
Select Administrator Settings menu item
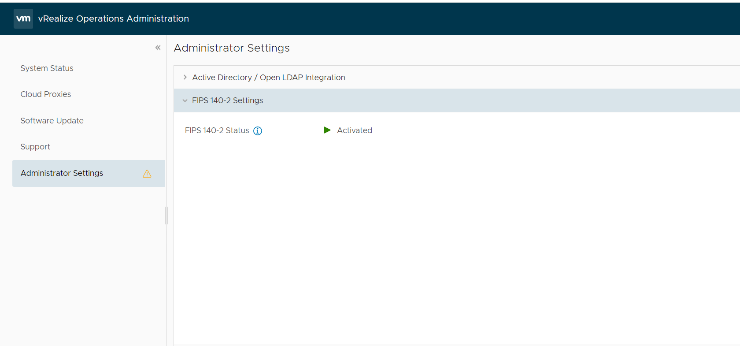(x=89, y=173)
